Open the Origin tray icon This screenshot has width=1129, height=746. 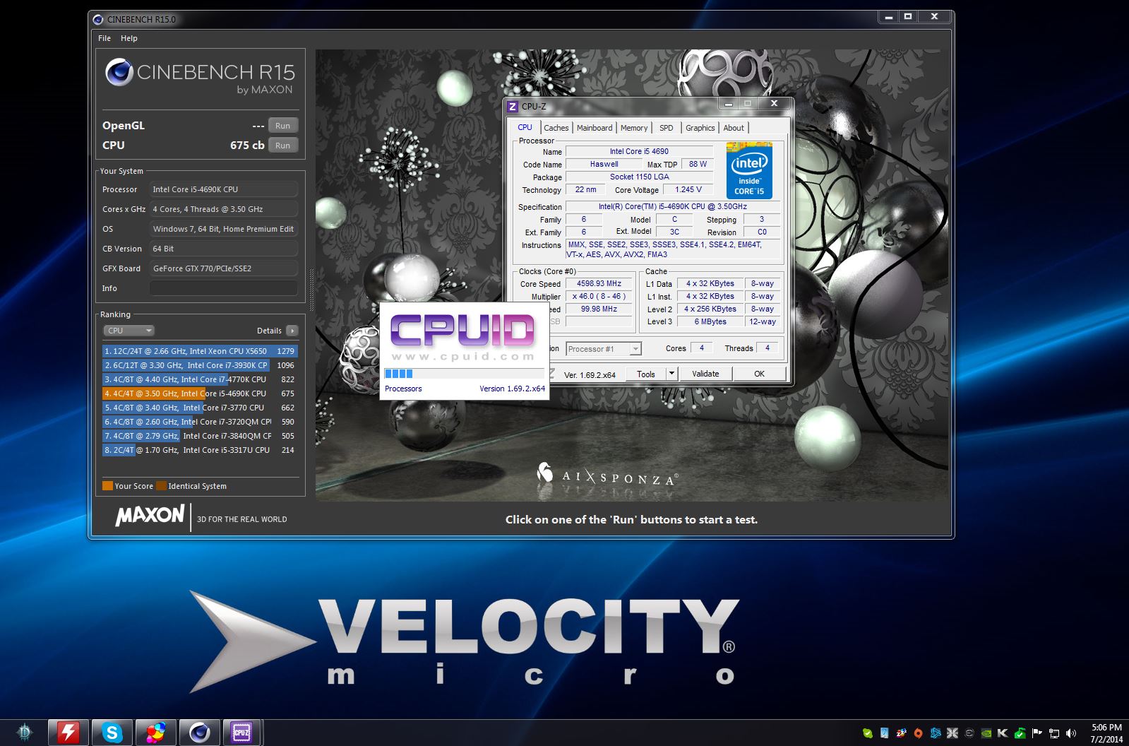click(919, 733)
